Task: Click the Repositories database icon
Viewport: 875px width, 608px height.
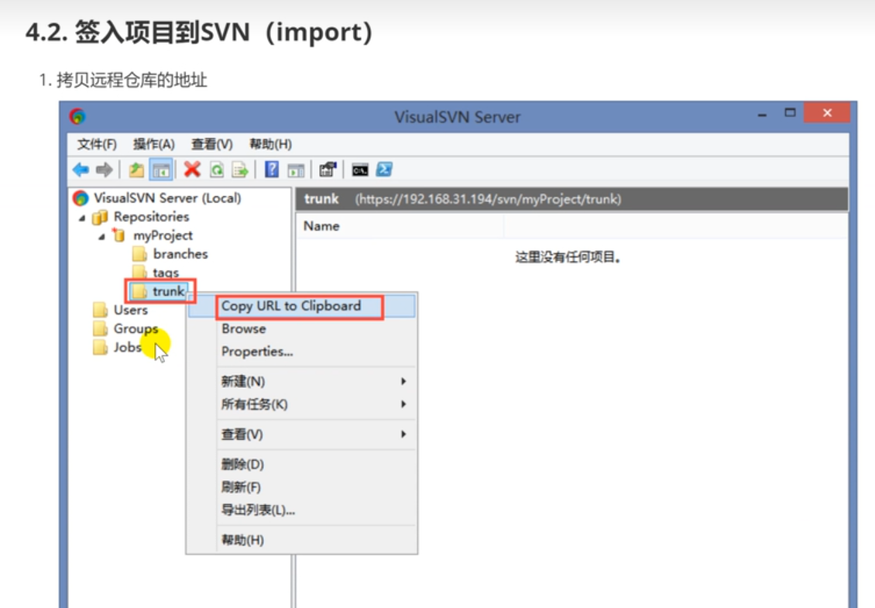Action: 100,217
